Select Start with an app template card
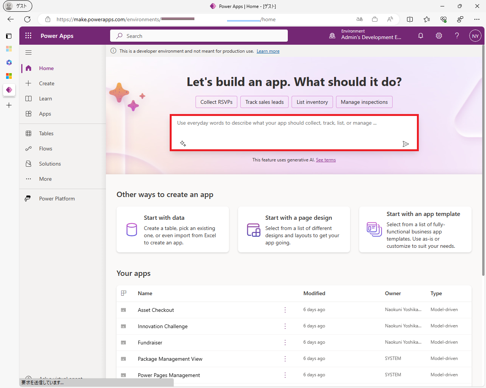 click(x=415, y=230)
